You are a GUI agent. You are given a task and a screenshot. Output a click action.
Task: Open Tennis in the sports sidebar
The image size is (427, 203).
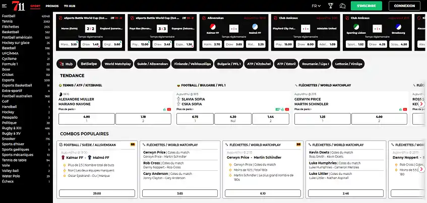[26, 22]
